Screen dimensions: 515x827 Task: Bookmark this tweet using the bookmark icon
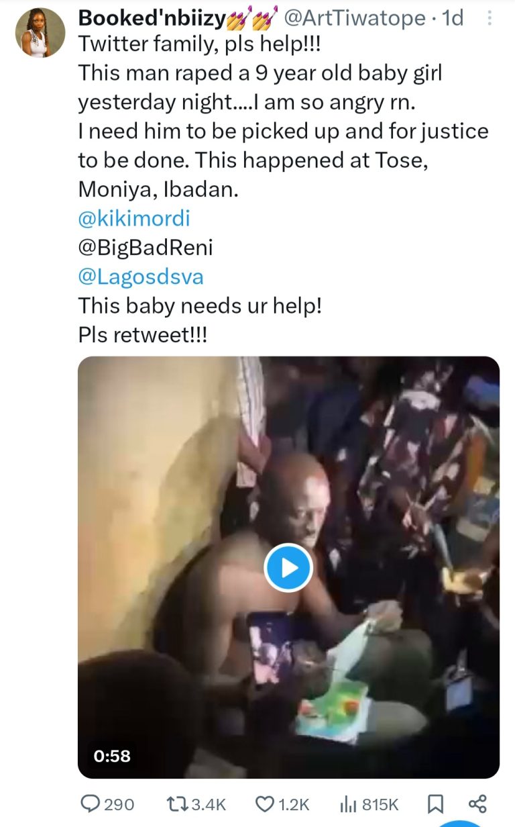[435, 804]
